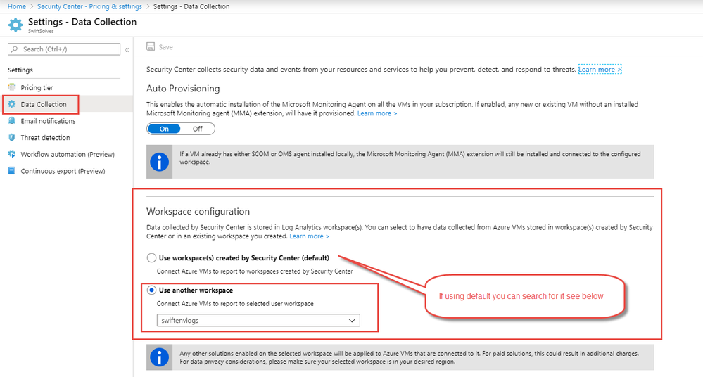
Task: Click the Threat detection shield icon
Action: point(12,137)
